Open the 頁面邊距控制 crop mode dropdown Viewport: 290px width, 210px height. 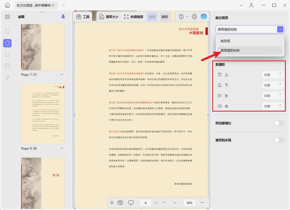point(250,29)
